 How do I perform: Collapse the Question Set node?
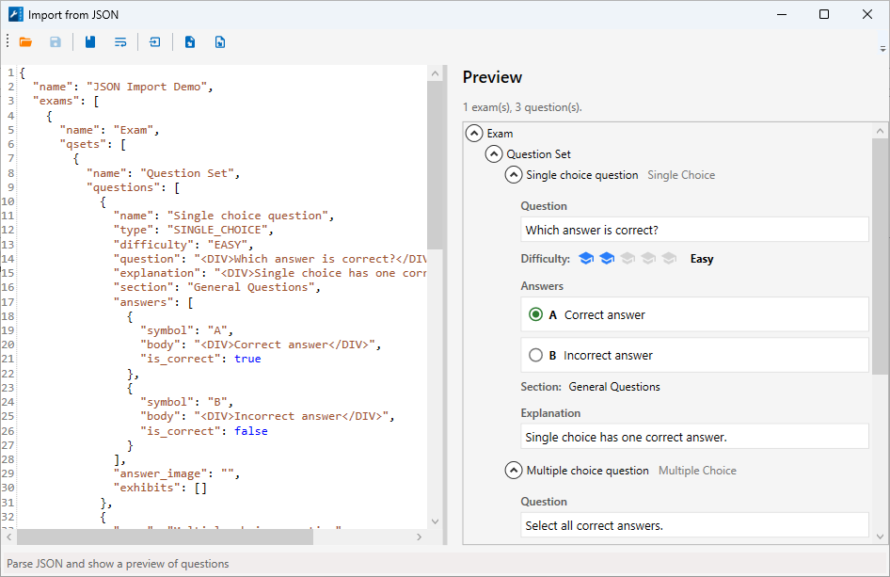coord(494,154)
